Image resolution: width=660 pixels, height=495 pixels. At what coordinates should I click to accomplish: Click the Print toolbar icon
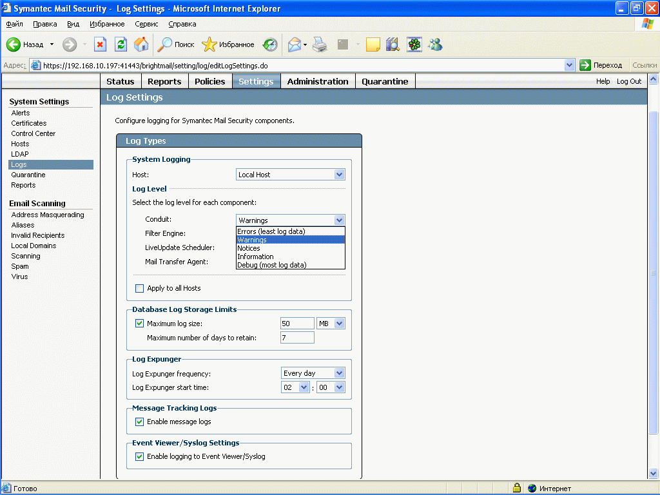(x=320, y=44)
